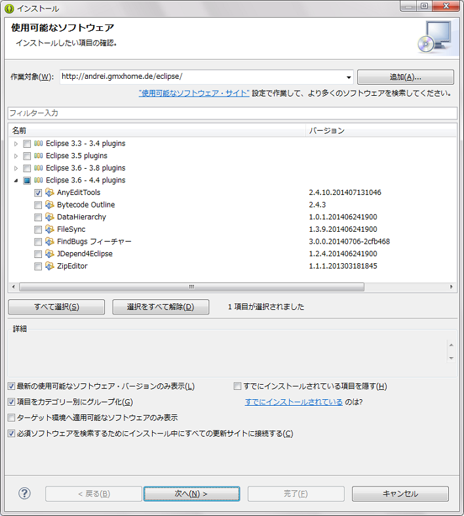The width and height of the screenshot is (464, 516).
Task: Enable ターゲット環境へ適用可能なソフトウェアのみ表示 checkbox
Action: click(x=12, y=418)
